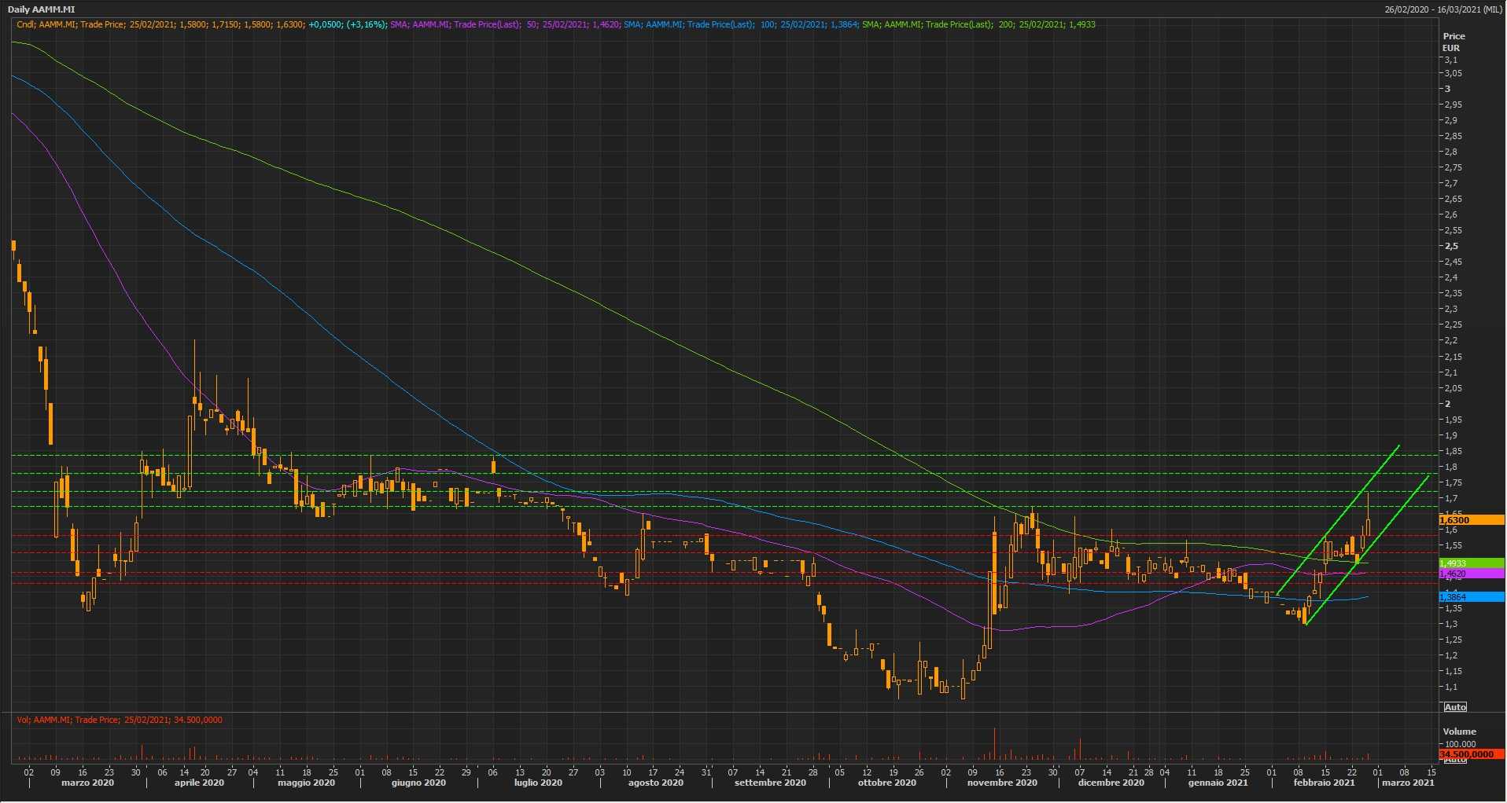Select the blue SMA 100 legend entry
1507x803 pixels.
pyautogui.click(x=740, y=24)
